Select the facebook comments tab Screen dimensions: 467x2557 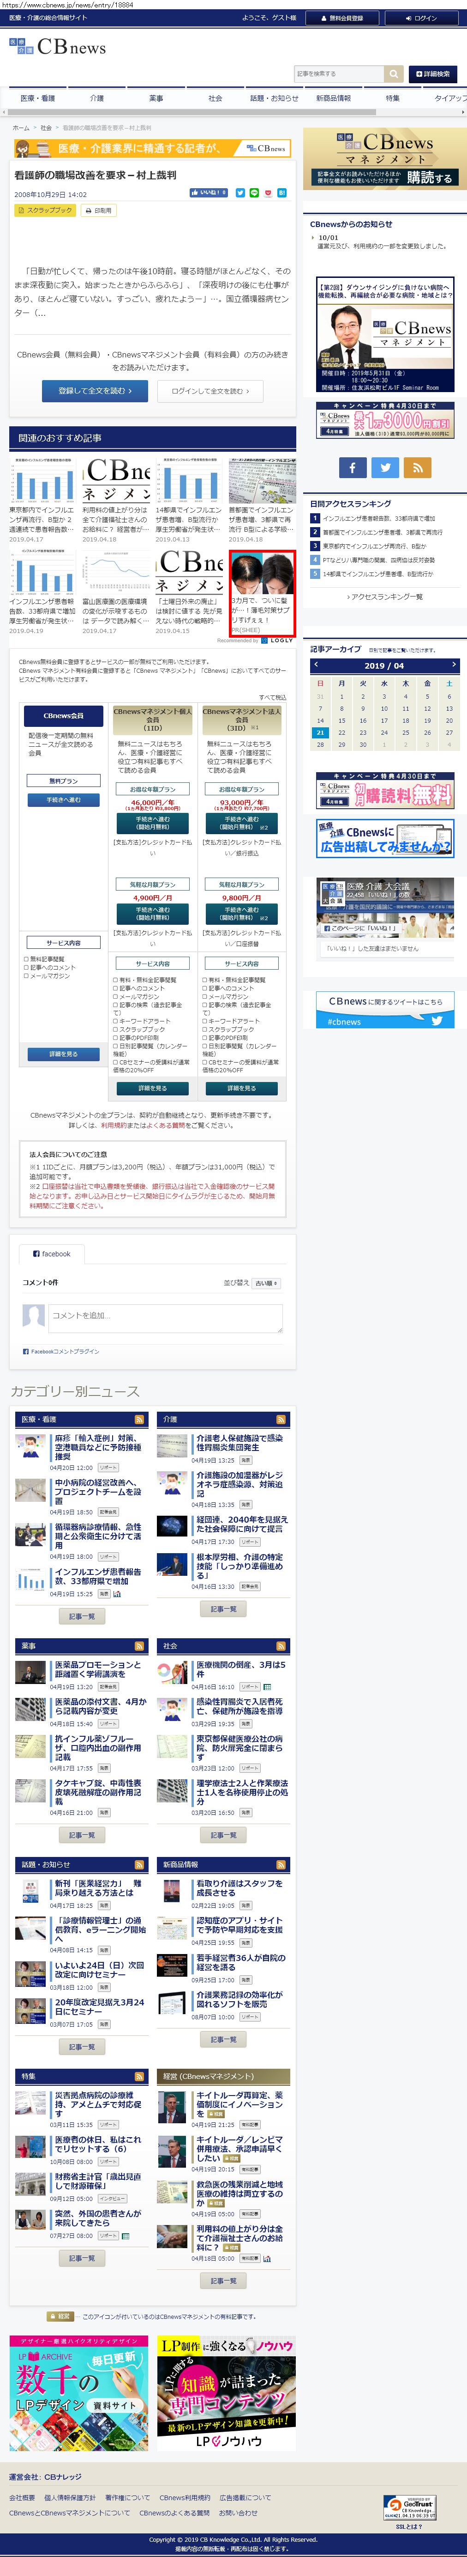point(53,1254)
